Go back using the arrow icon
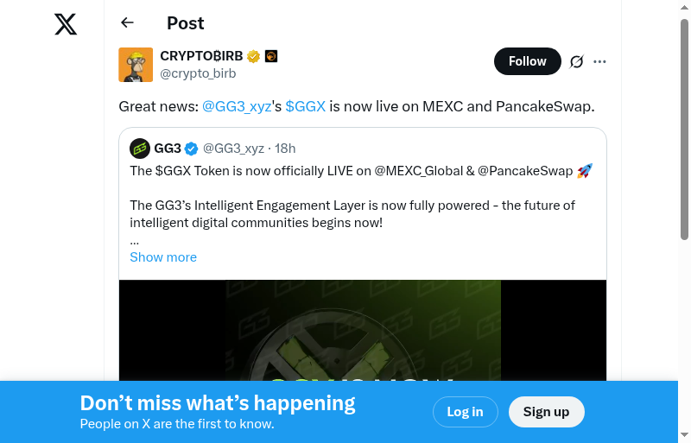The height and width of the screenshot is (443, 691). click(x=128, y=23)
